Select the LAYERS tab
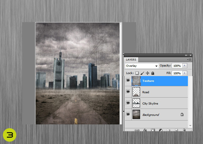 [x=131, y=60]
